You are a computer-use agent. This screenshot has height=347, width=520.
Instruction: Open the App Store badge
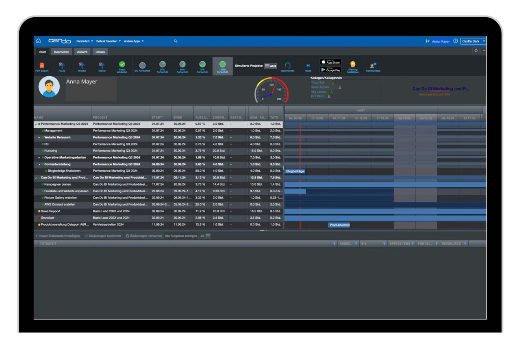pyautogui.click(x=331, y=62)
